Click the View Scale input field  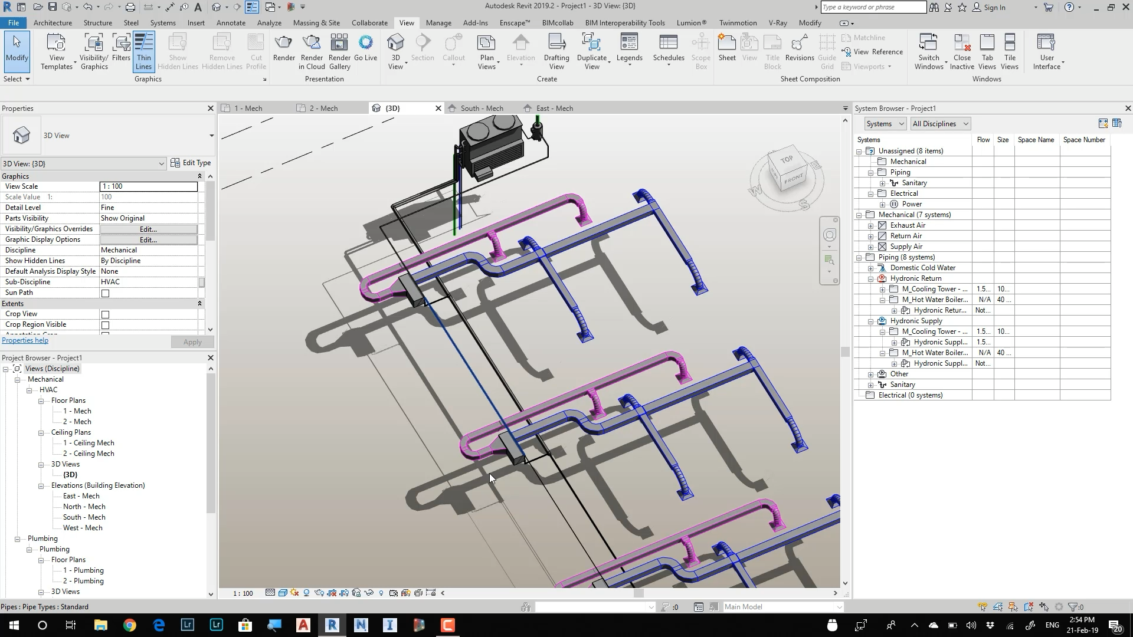point(148,186)
